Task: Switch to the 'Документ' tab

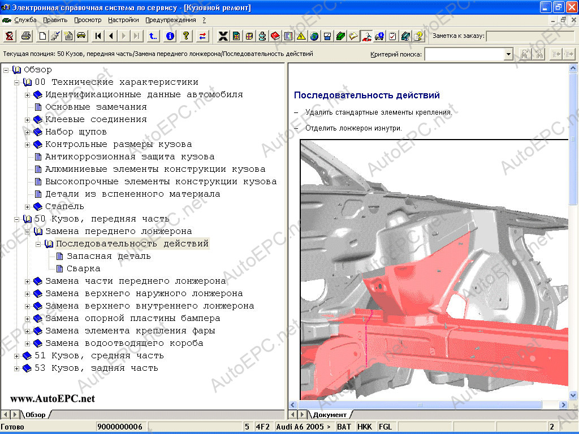Action: coord(329,415)
